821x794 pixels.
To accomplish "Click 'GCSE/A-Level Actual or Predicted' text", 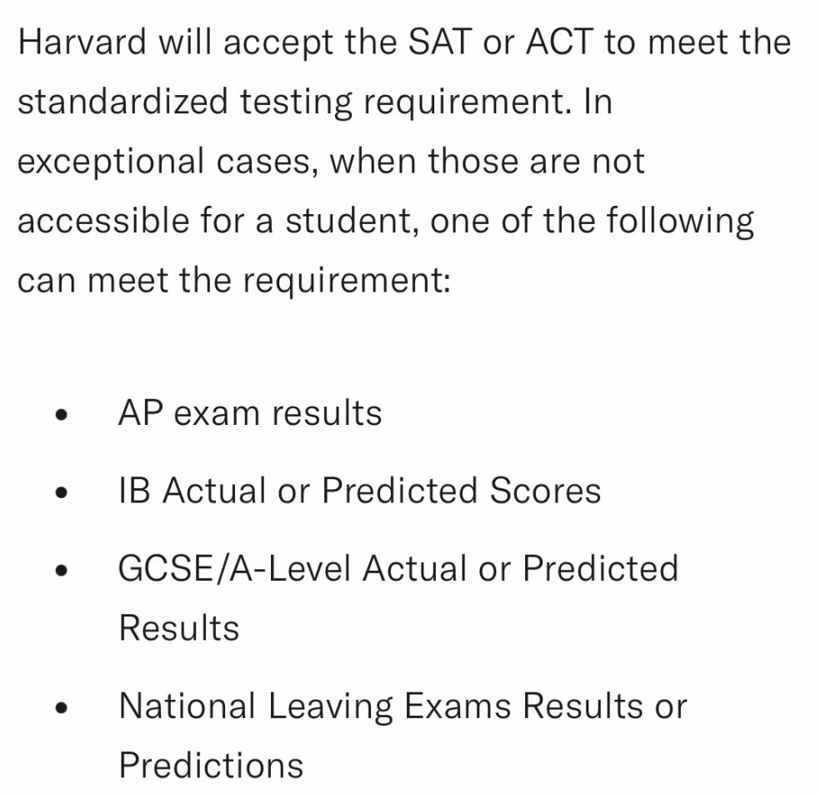I will click(398, 568).
